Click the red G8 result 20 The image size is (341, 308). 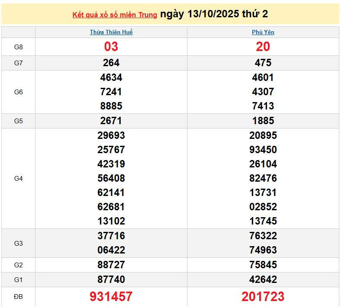(x=263, y=47)
